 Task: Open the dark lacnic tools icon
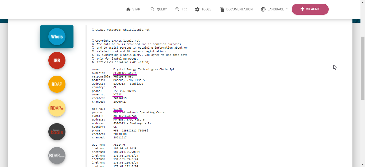(x=57, y=132)
